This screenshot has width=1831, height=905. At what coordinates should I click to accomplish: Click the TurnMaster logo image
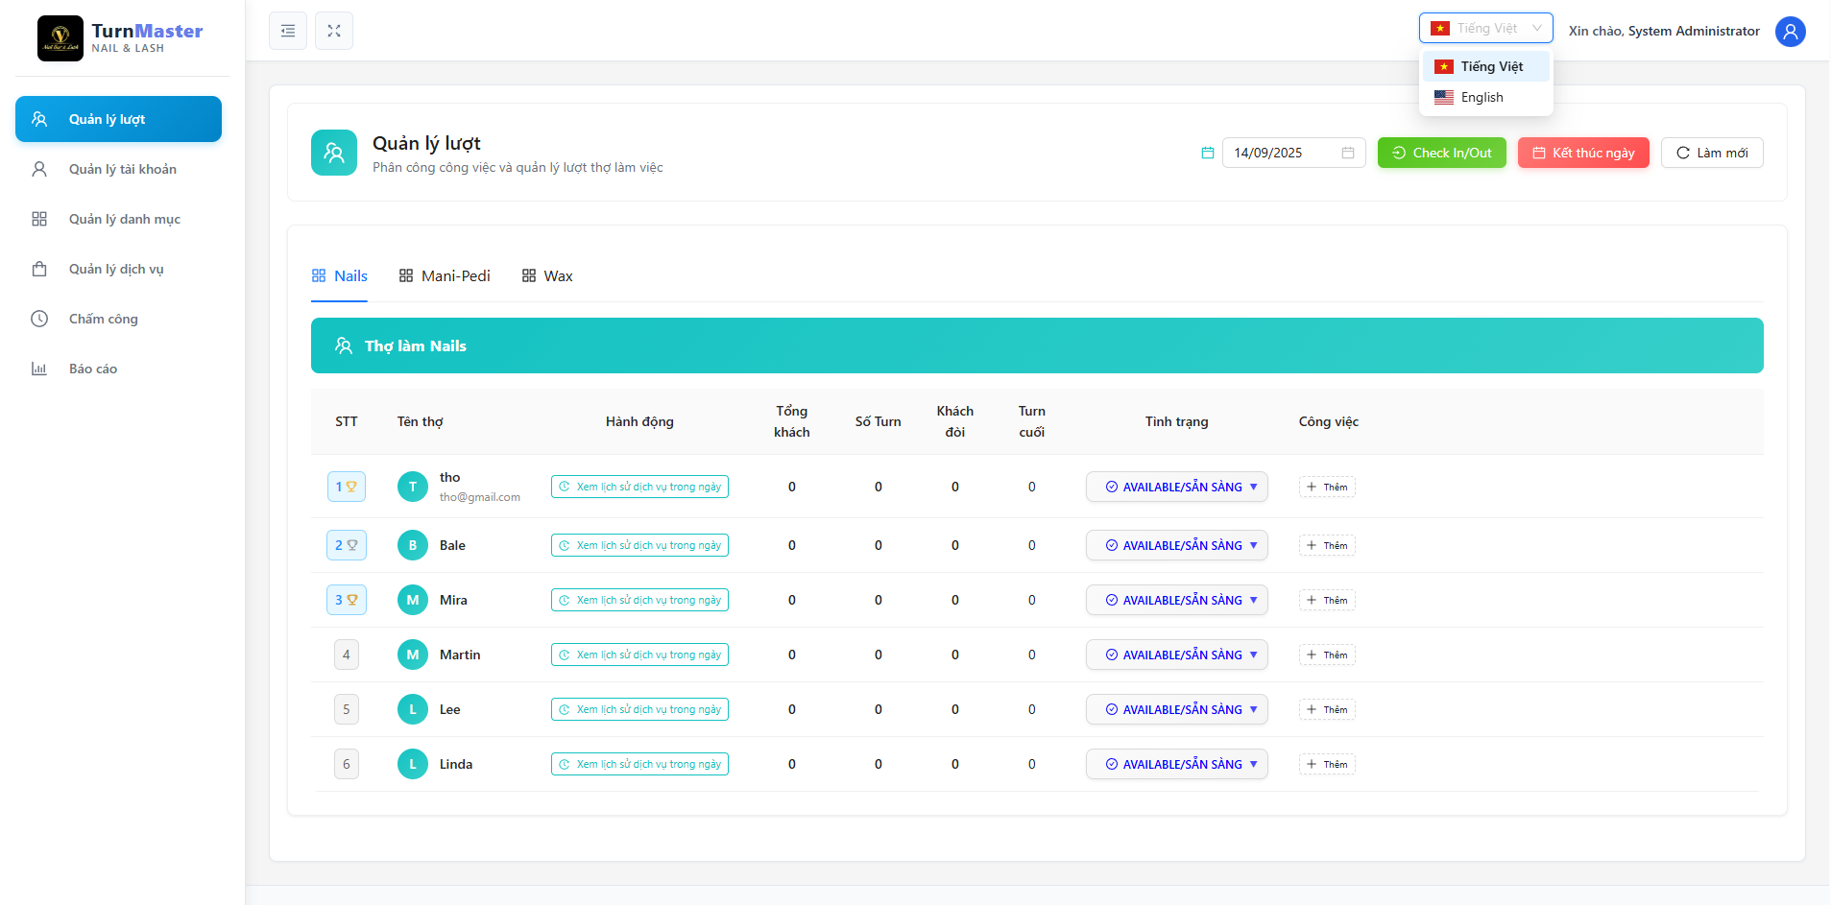(60, 38)
